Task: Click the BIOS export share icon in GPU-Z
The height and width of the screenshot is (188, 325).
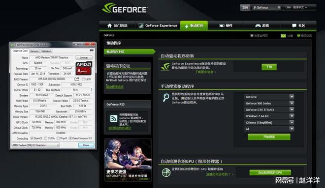Action: (x=77, y=79)
